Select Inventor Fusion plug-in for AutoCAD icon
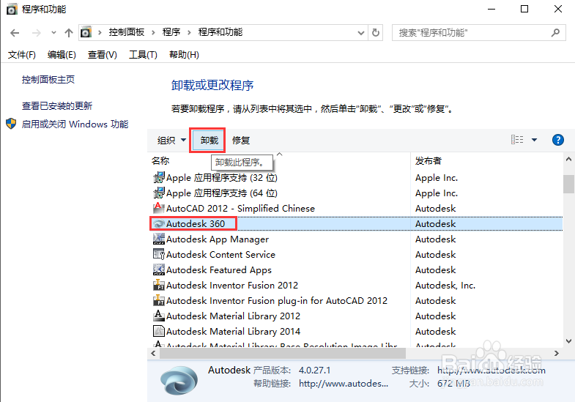This screenshot has height=402, width=575. (x=158, y=300)
